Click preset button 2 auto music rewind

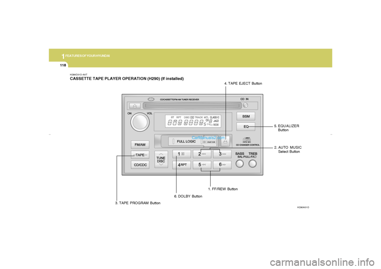coord(202,154)
